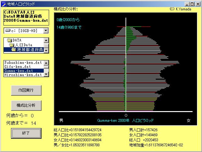Click the Gumma-ken 2000年 人口ピラミッド chart title
Viewport: 202px width, 152px height.
click(x=126, y=121)
